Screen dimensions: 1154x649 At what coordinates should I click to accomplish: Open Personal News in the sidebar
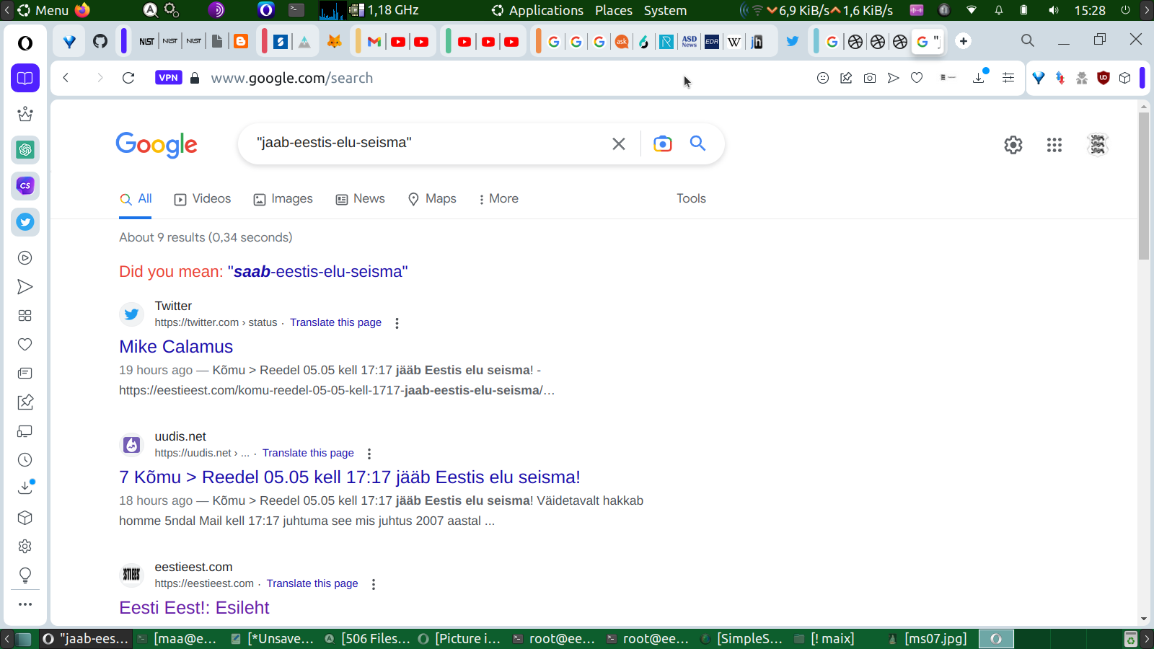[25, 374]
